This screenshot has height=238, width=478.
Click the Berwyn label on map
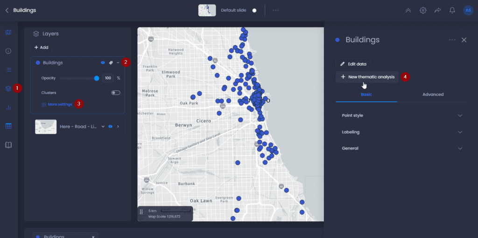[x=183, y=125]
